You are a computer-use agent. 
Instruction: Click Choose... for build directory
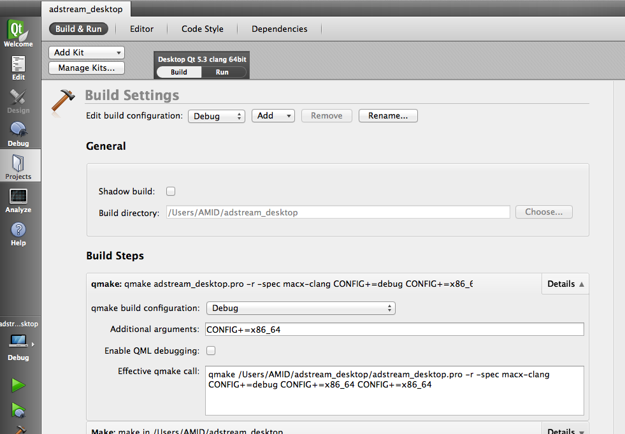543,212
